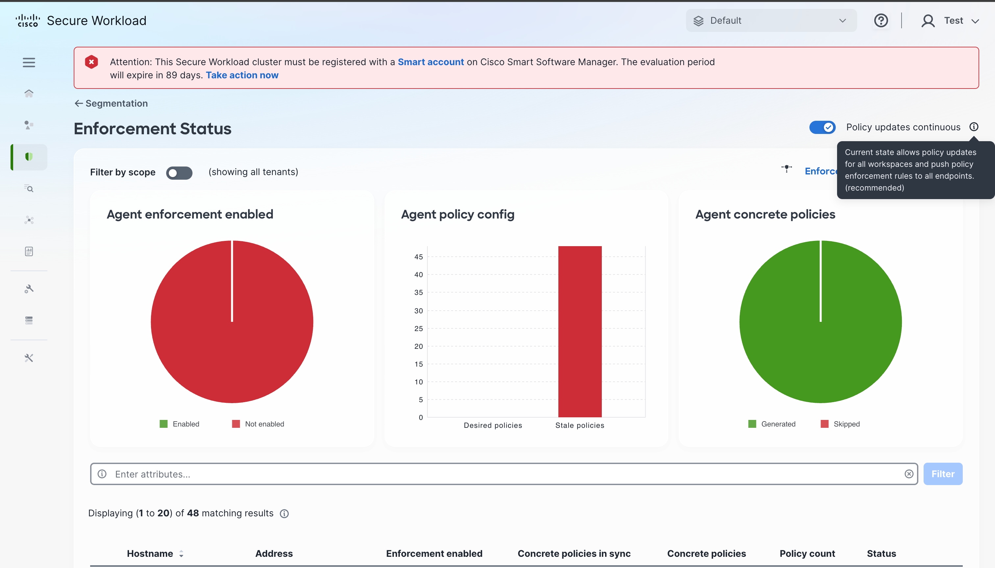Enable the Filter by scope toggle

[x=179, y=172]
